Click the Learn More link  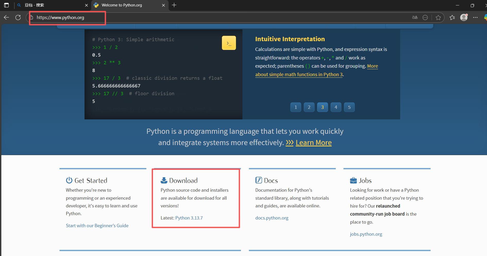314,143
